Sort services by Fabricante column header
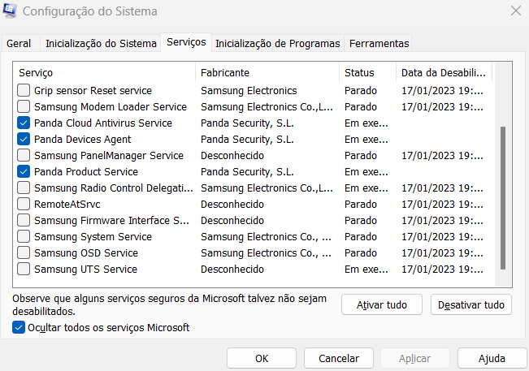 tap(267, 73)
